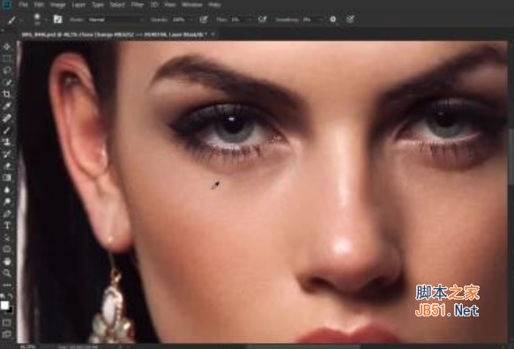Open the Layer menu
Image resolution: width=514 pixels, height=349 pixels.
click(x=78, y=4)
